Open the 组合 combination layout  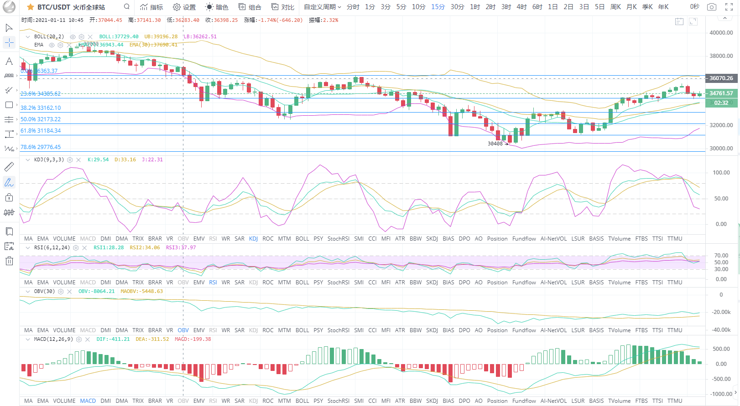point(250,7)
